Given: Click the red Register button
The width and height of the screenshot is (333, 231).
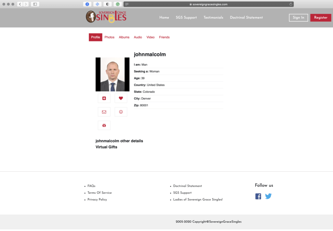Looking at the screenshot, I should (321, 18).
